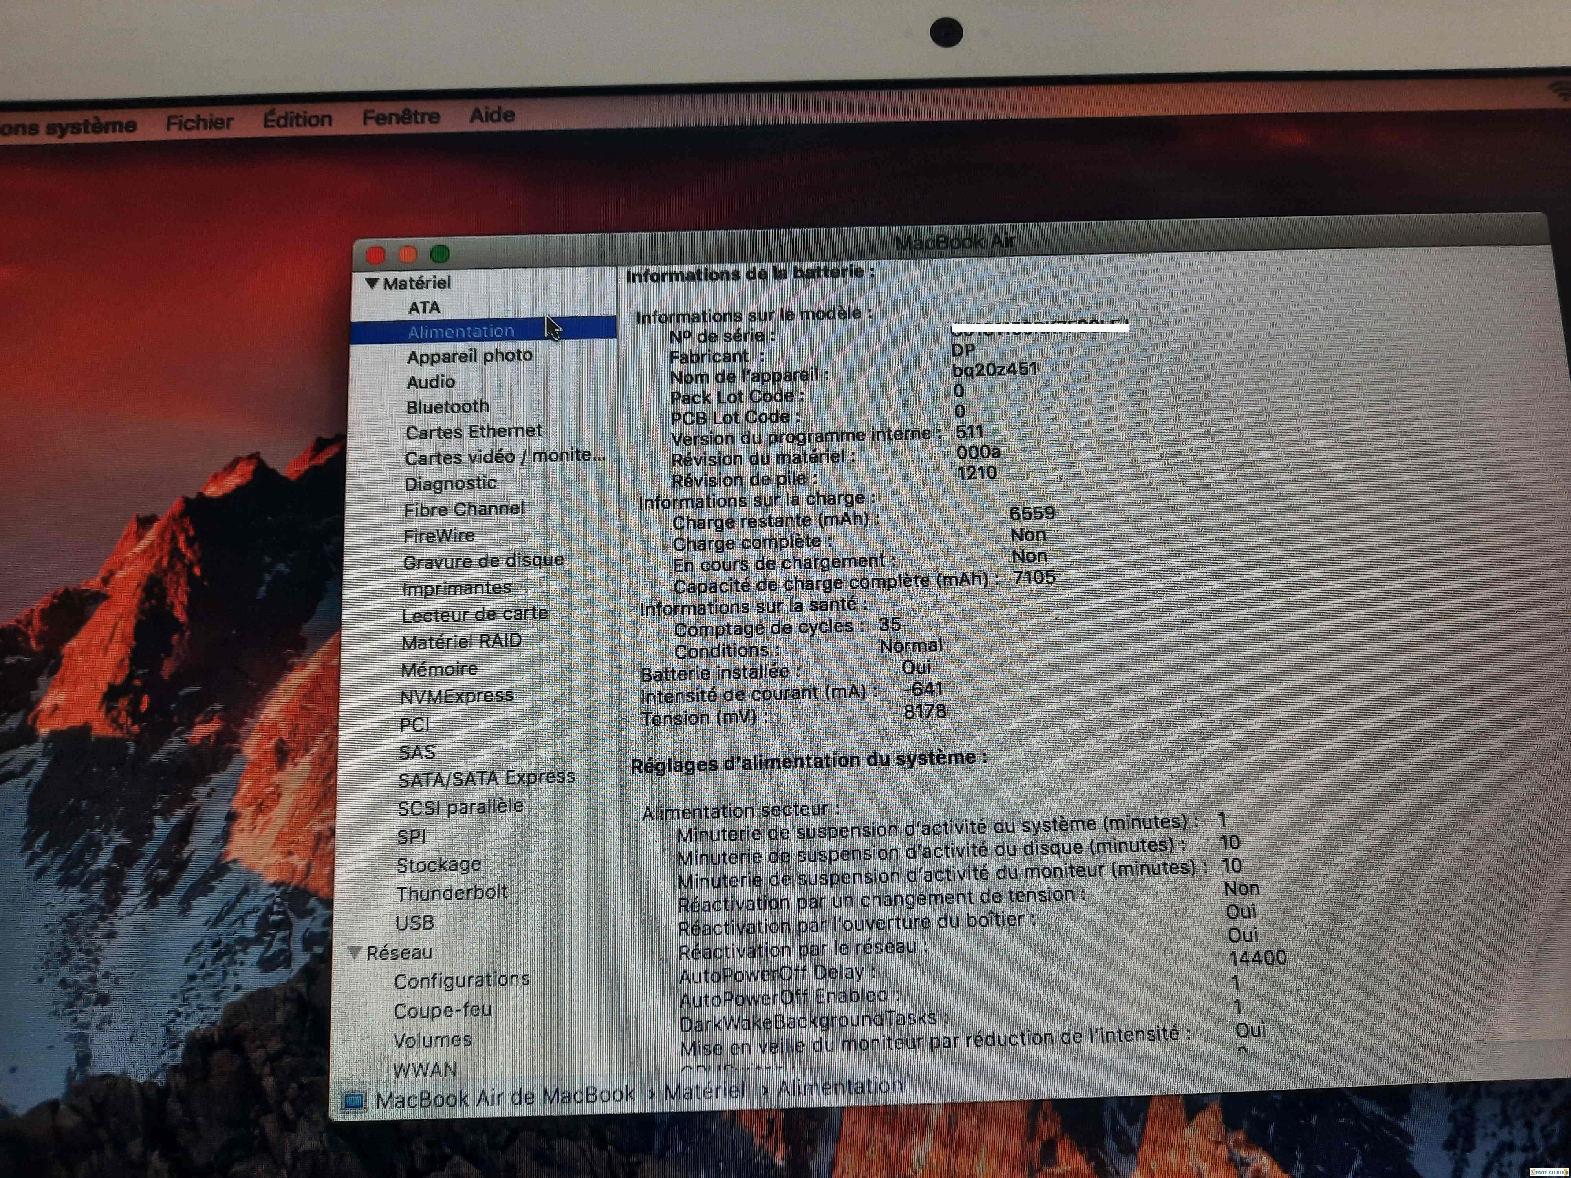Viewport: 1571px width, 1178px height.
Task: Click the Tension value 8178
Action: click(925, 712)
